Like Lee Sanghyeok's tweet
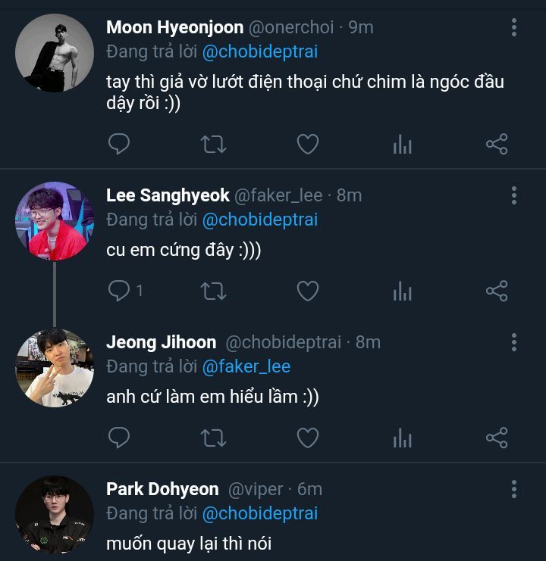 [307, 291]
